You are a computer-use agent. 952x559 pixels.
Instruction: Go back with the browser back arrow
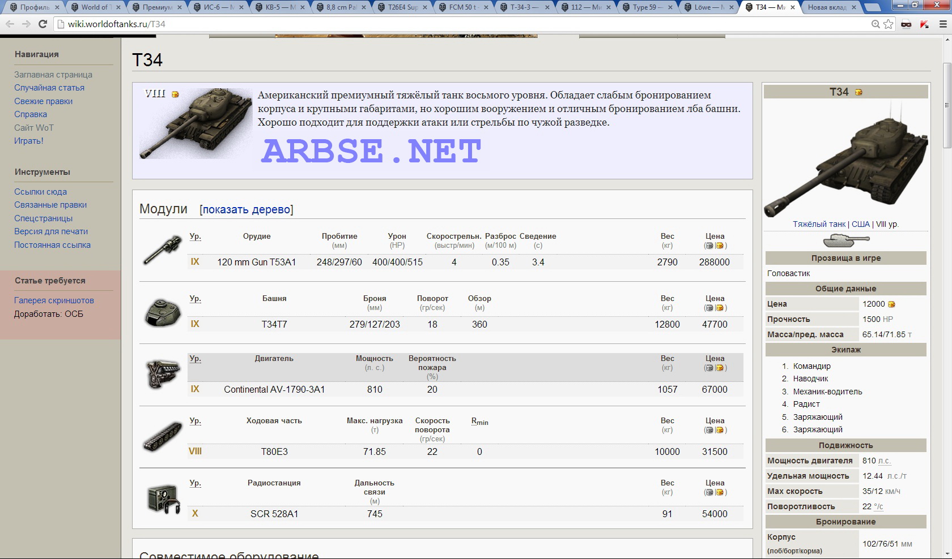pyautogui.click(x=10, y=24)
